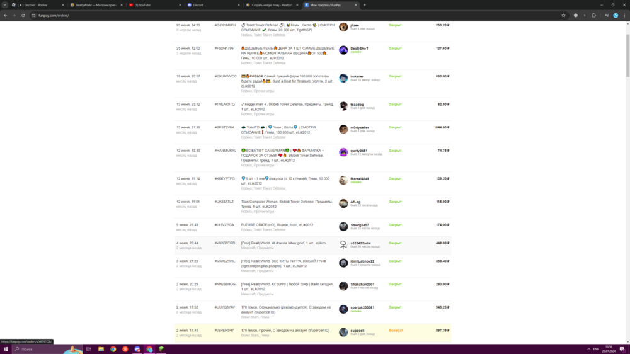630x354 pixels.
Task: Click the 690.00 ₽ price
Action: (442, 76)
